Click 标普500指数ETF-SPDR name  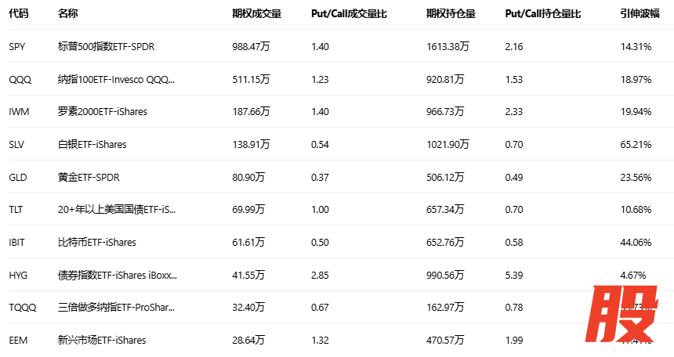(x=107, y=47)
